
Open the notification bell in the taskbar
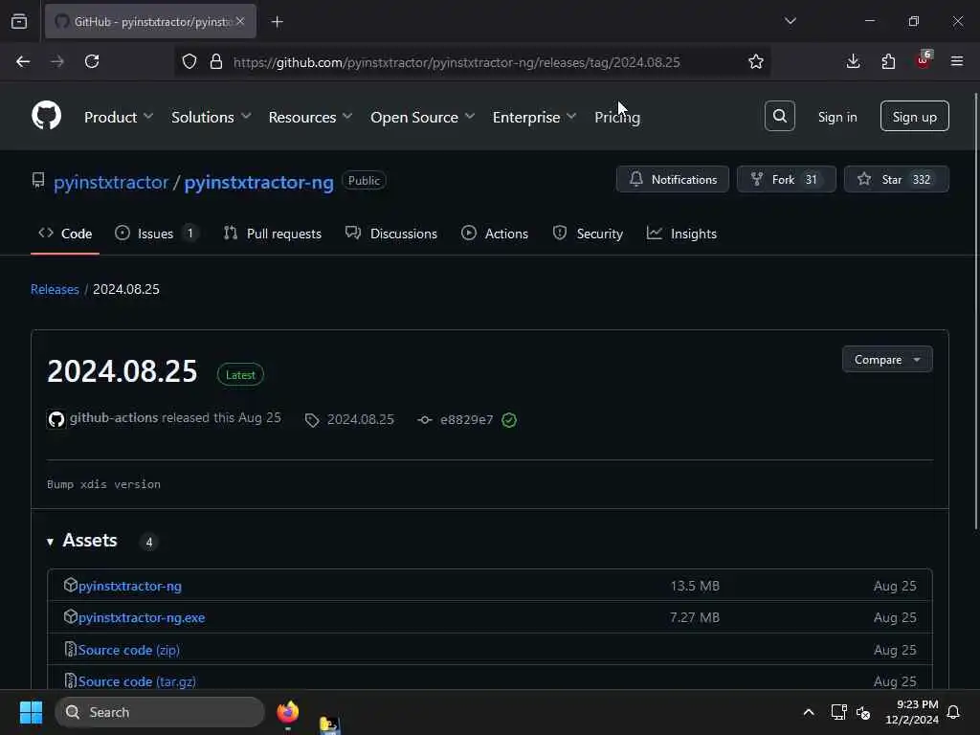tap(953, 712)
